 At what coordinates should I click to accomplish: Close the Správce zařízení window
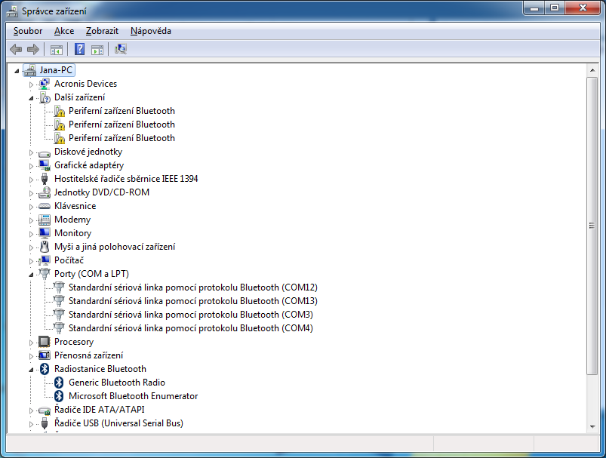tap(583, 8)
